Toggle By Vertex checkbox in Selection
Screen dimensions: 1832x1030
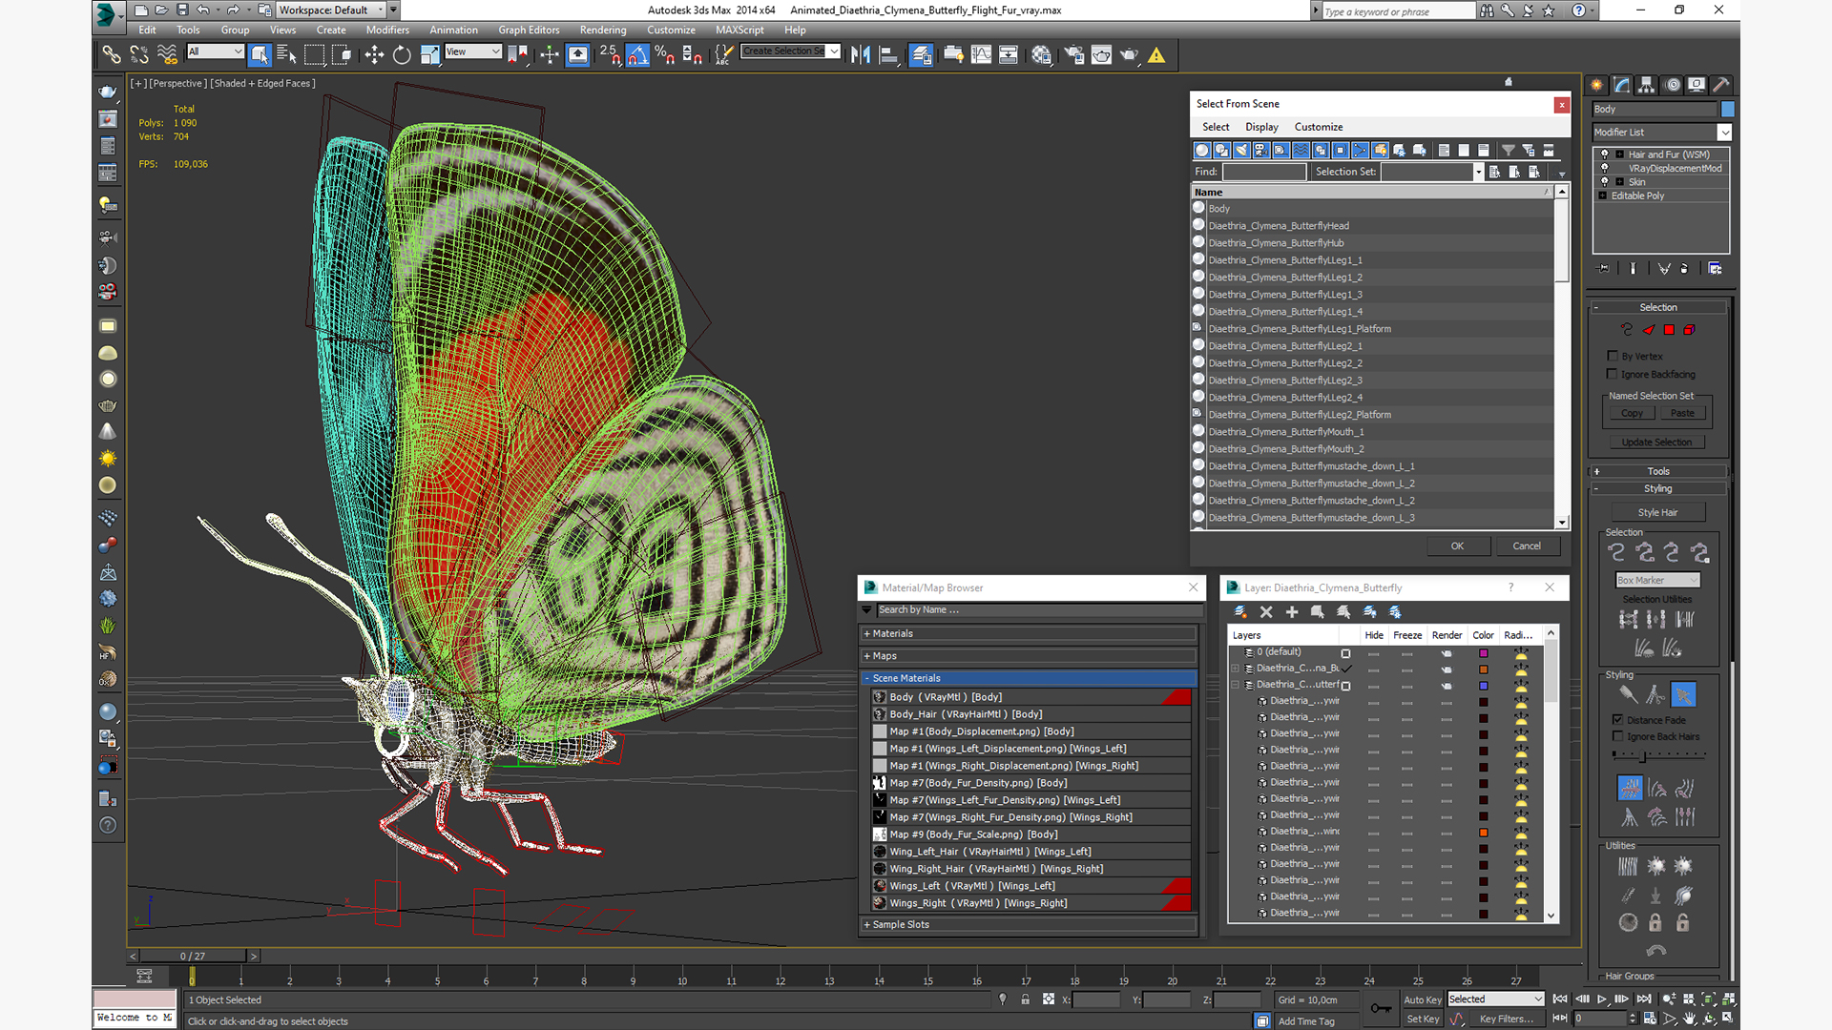coord(1612,356)
